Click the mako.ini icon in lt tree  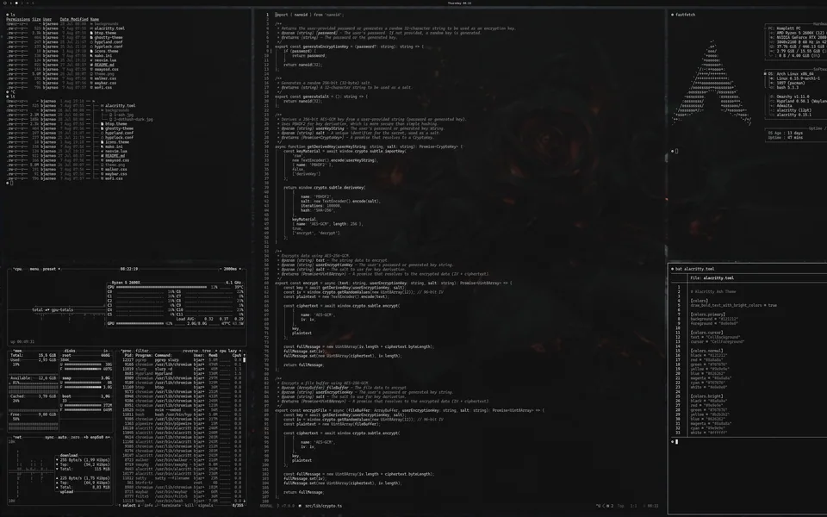click(103, 146)
